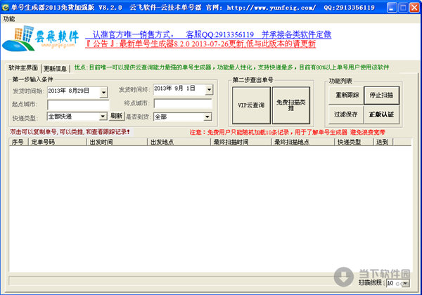Sort by the 序号 column header
Screen dimensions: 422x295
coord(19,142)
